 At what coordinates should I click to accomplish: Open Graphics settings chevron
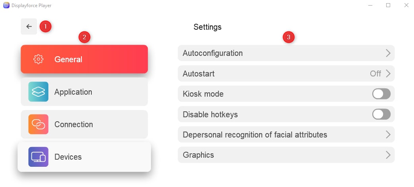[x=388, y=155]
